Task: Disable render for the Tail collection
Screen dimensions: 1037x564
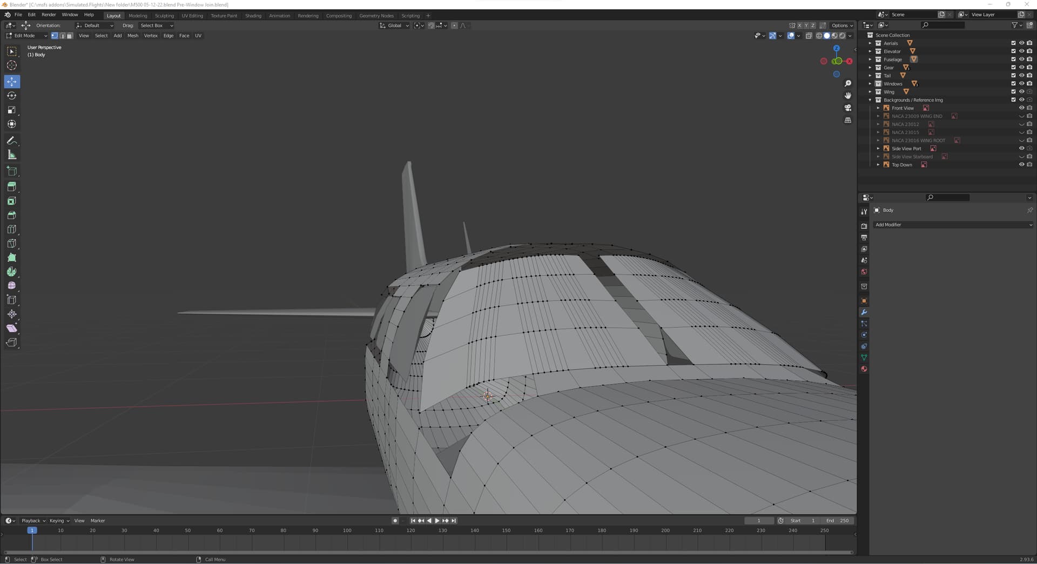Action: point(1029,76)
